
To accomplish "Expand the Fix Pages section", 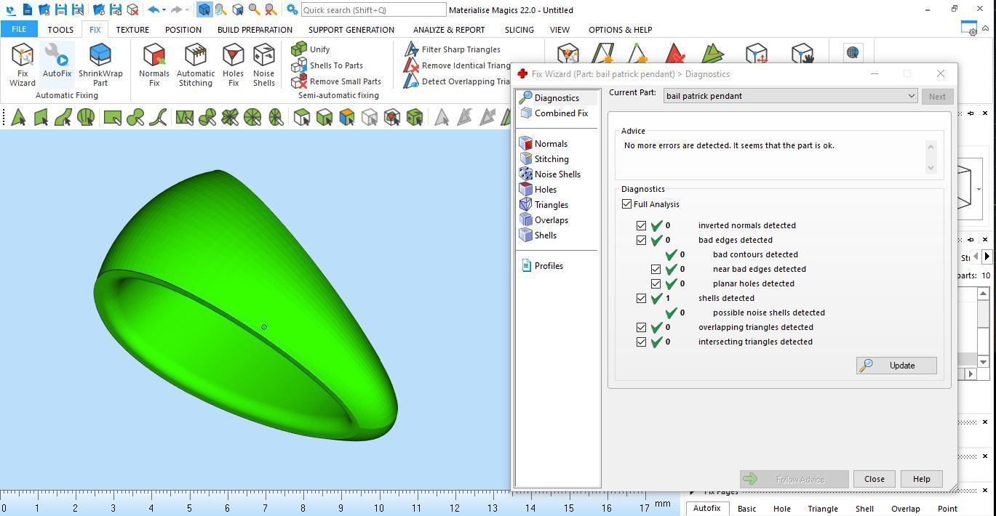I will (x=692, y=492).
